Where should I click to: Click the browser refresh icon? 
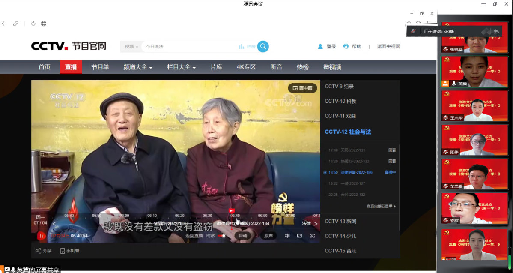click(x=33, y=24)
